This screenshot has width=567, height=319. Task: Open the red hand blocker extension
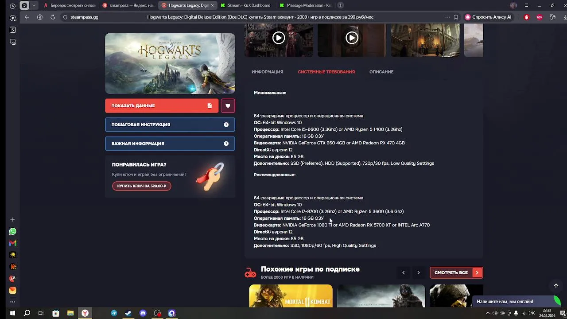pyautogui.click(x=527, y=17)
